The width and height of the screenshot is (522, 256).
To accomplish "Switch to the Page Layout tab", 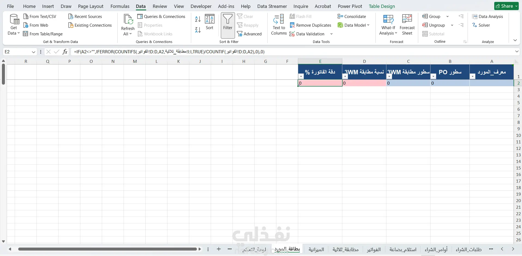I will pyautogui.click(x=91, y=6).
